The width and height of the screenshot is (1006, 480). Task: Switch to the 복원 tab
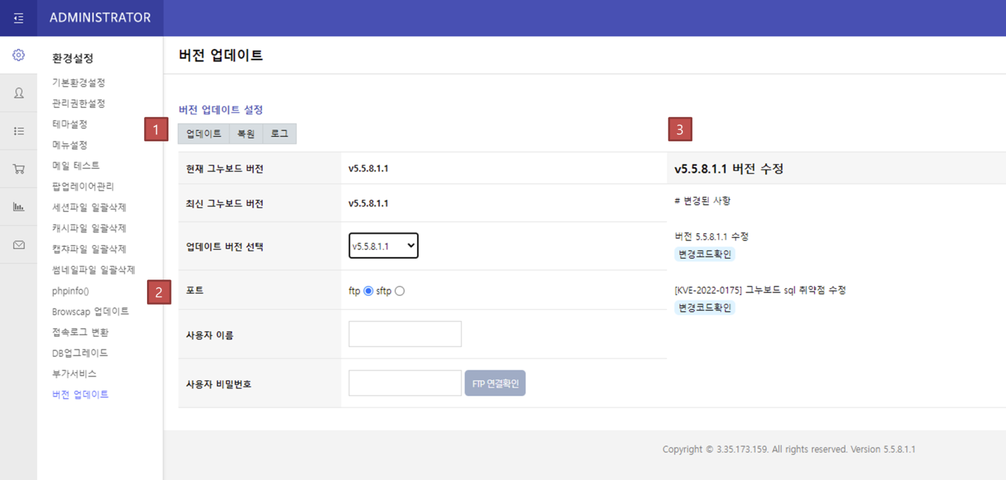pyautogui.click(x=246, y=134)
